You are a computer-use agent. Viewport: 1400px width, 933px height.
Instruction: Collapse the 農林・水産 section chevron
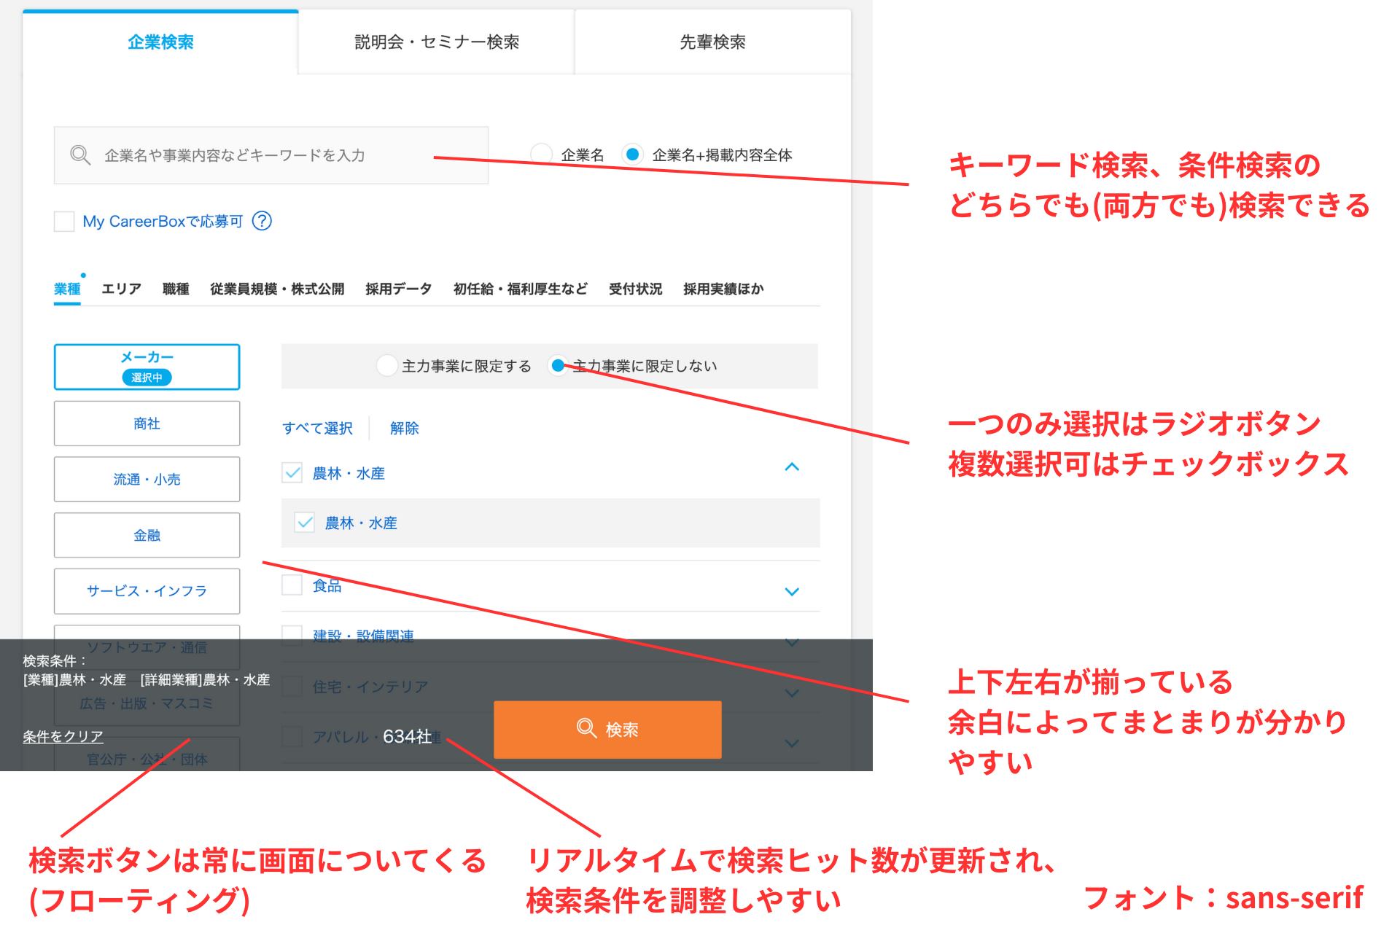(x=792, y=467)
